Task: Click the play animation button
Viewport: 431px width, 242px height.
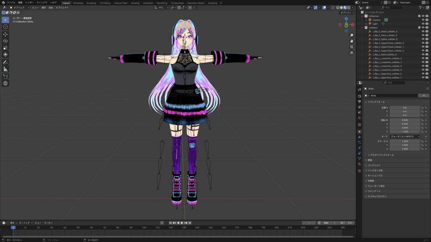Action: pyautogui.click(x=182, y=223)
